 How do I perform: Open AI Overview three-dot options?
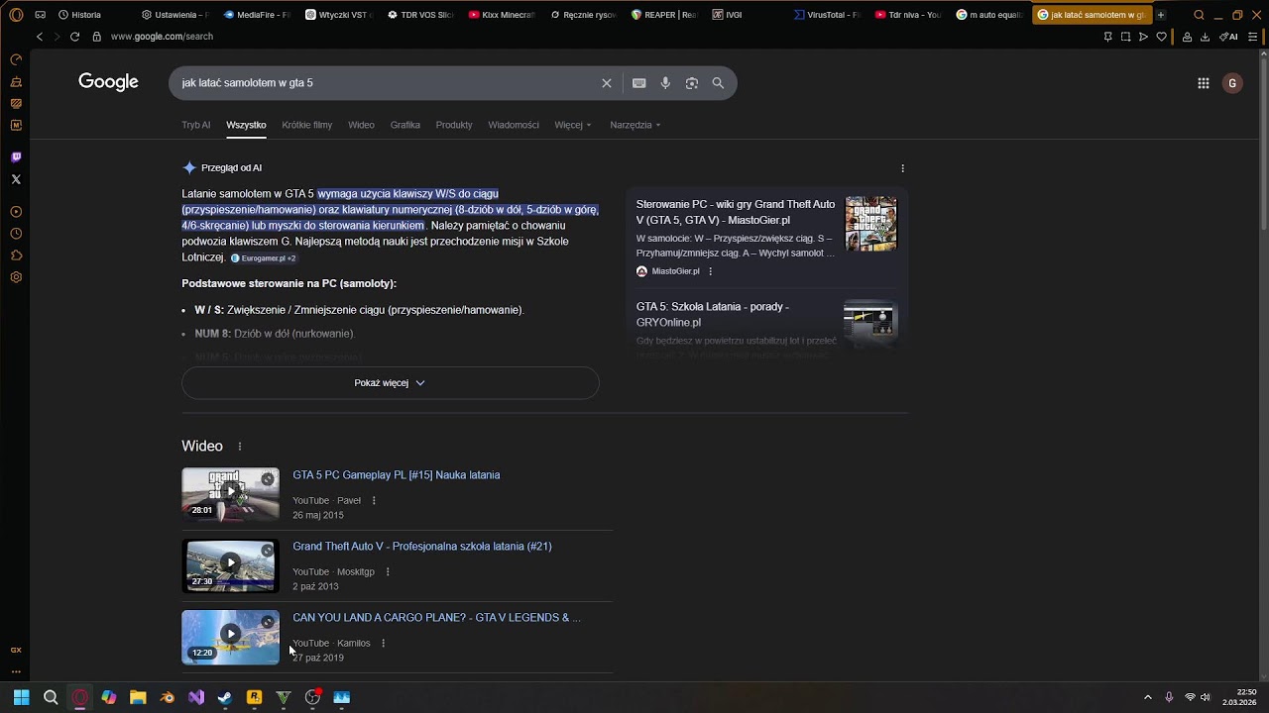click(902, 168)
